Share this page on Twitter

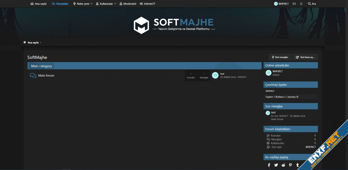276,165
